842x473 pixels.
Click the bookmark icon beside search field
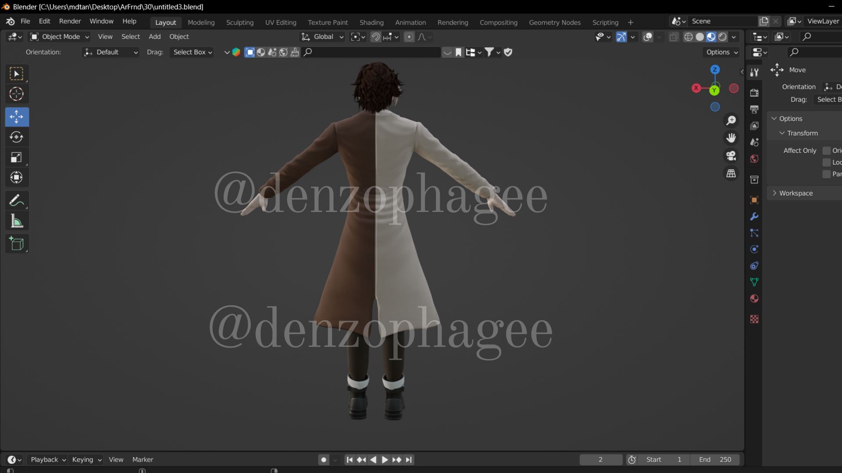pyautogui.click(x=459, y=53)
